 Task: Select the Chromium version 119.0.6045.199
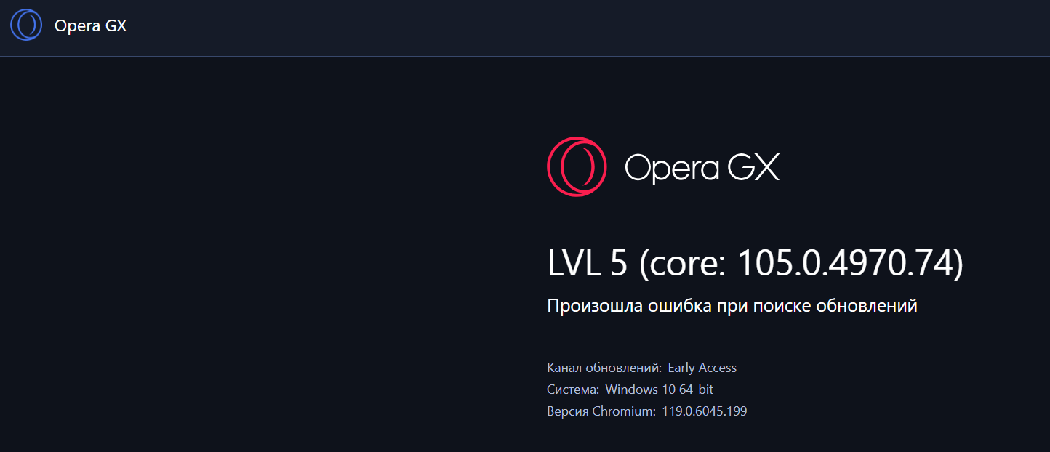(704, 411)
